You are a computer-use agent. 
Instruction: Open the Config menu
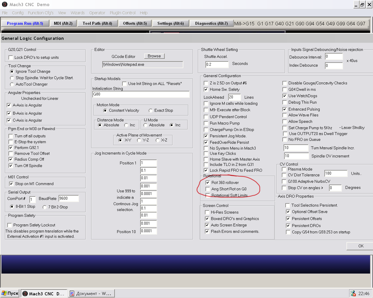[x=18, y=13]
